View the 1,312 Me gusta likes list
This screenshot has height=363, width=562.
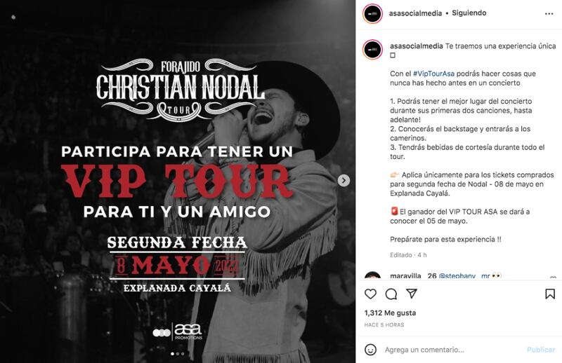coord(390,313)
